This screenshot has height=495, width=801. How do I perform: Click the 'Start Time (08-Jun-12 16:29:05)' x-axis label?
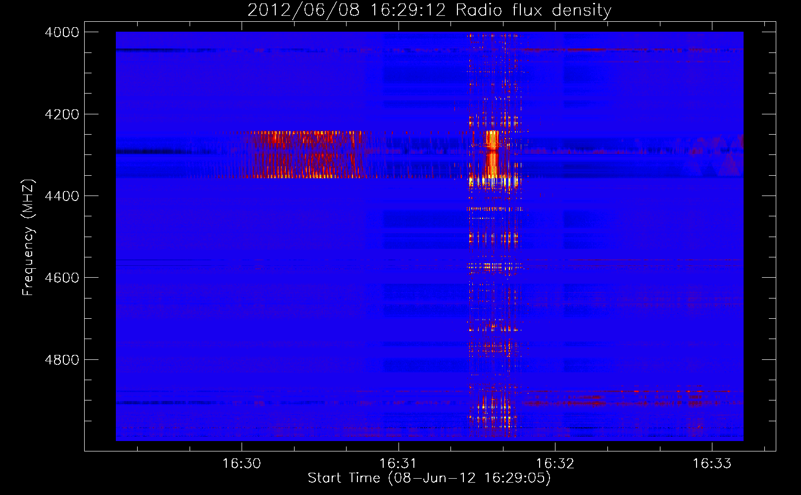click(x=429, y=478)
